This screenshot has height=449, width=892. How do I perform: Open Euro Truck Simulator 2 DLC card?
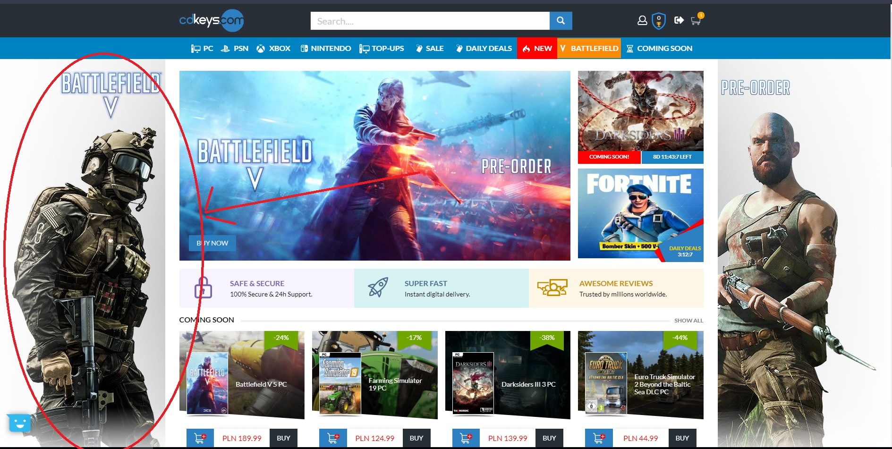tap(641, 375)
